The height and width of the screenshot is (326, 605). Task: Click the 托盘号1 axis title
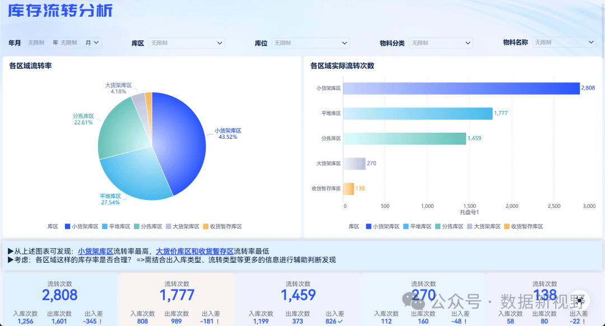click(x=469, y=212)
